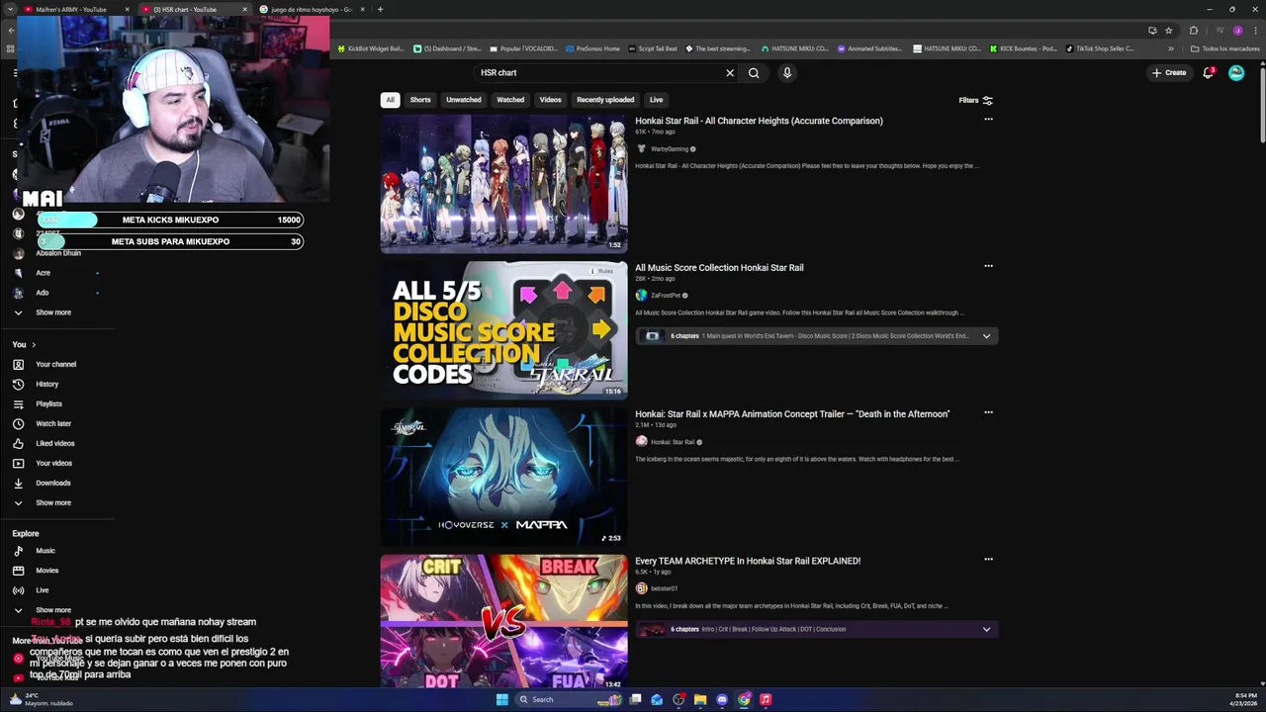
Task: Open WarbyGaming channel link
Action: [670, 149]
